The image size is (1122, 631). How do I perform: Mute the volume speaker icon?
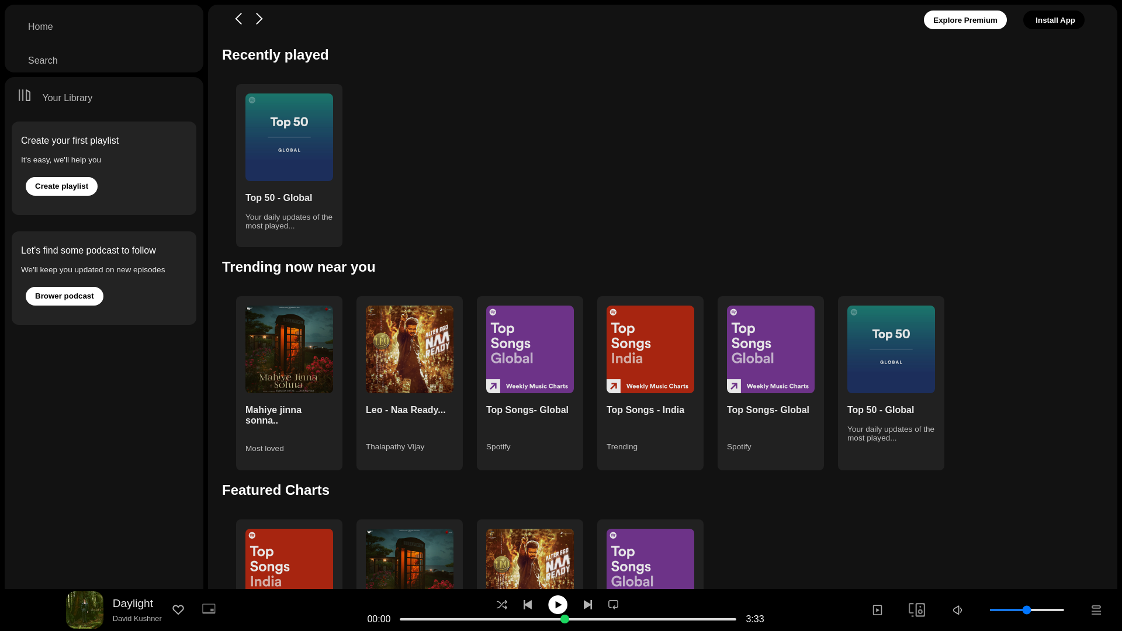click(957, 610)
